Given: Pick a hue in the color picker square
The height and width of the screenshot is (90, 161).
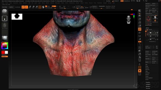Looking at the screenshot, I should (5, 46).
